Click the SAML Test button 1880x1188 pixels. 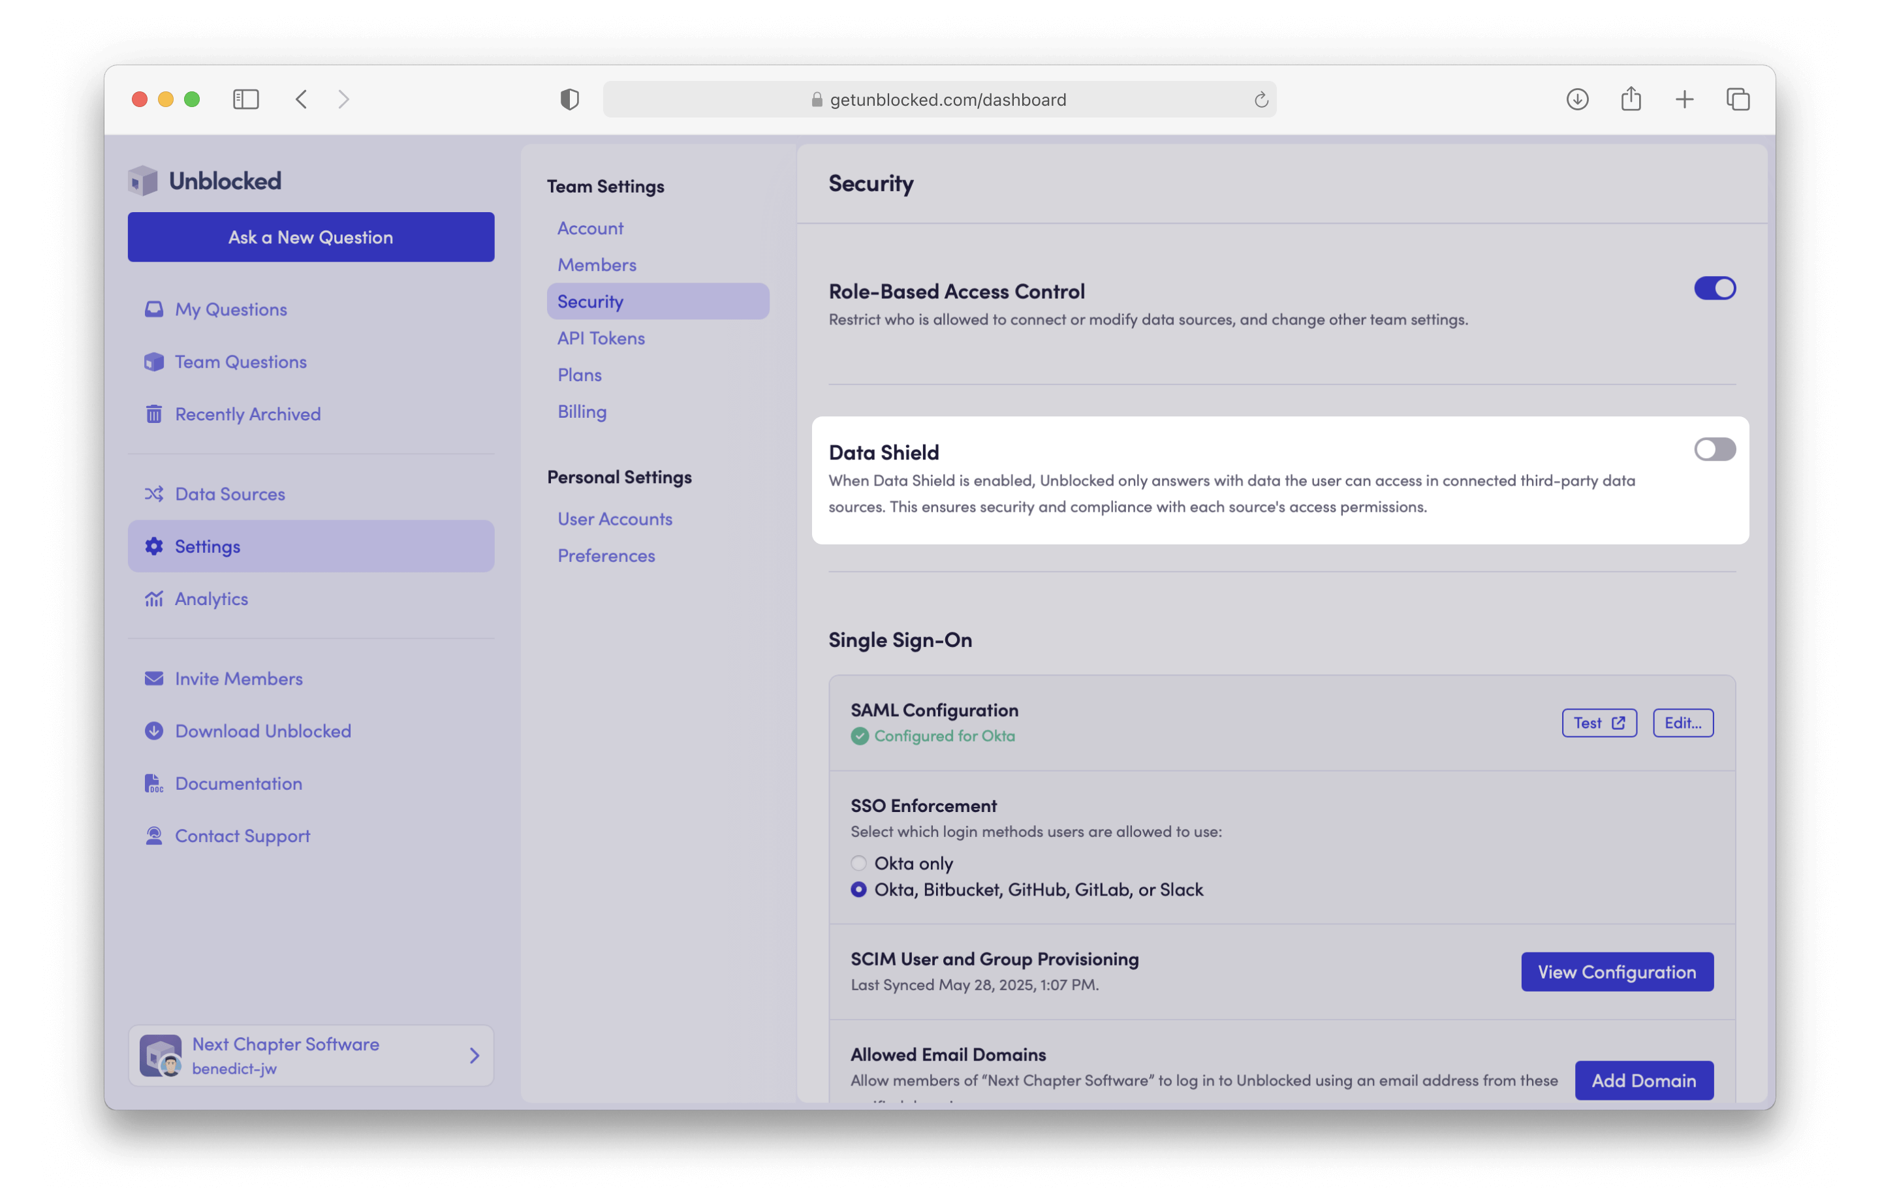(x=1599, y=723)
